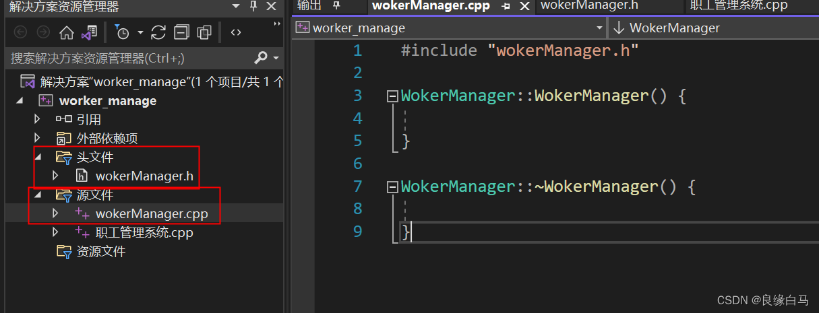Image resolution: width=819 pixels, height=313 pixels.
Task: Select the 外部依赖项 tree item
Action: (107, 139)
